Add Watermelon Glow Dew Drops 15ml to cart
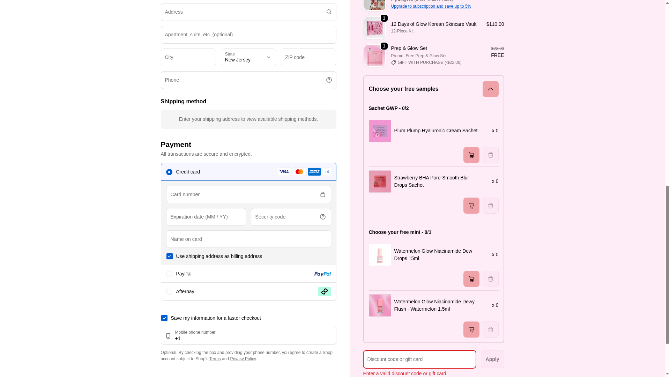670x377 pixels. 471,279
